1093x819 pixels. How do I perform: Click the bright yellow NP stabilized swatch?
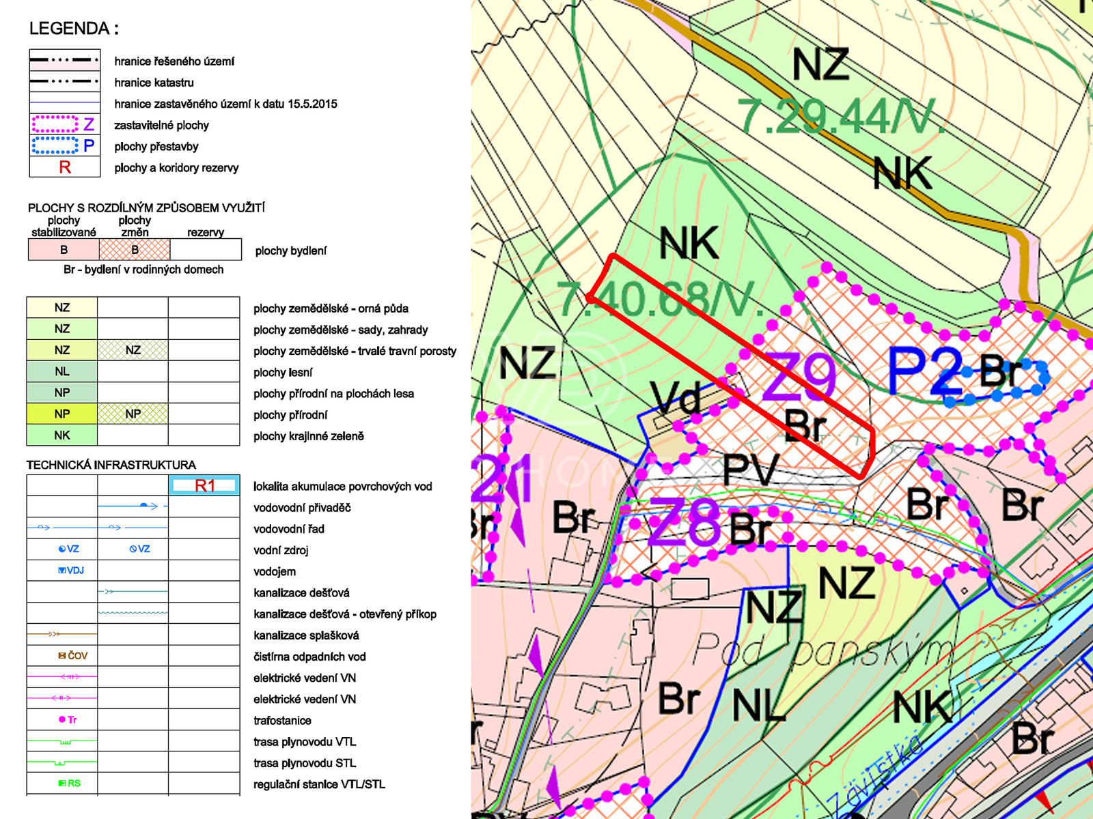click(x=62, y=414)
